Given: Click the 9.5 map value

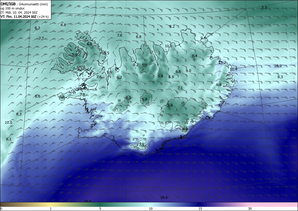Looking at the screenshot, I should (x=106, y=53).
